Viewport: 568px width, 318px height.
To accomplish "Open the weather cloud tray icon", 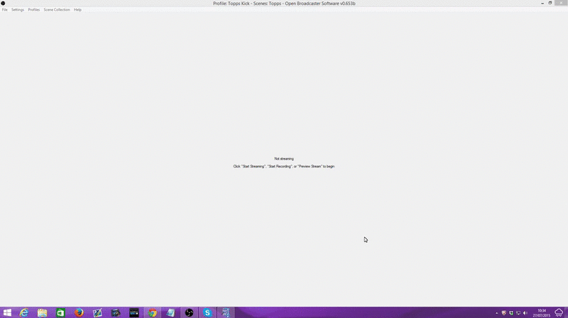I will pos(559,312).
